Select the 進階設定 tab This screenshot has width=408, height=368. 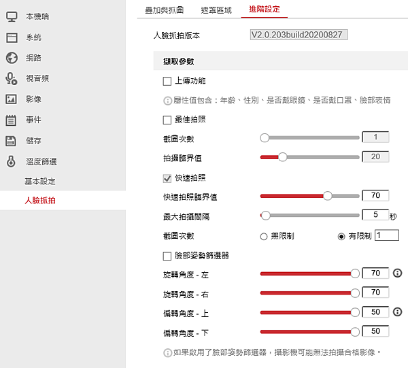[x=265, y=10]
